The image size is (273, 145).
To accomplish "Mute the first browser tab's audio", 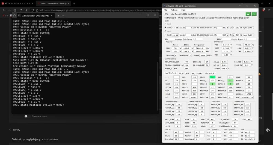I will (6, 4).
